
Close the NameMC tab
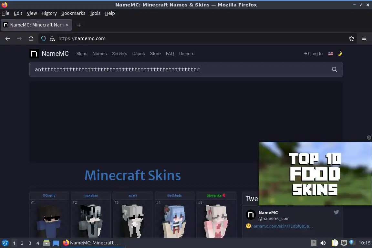click(67, 25)
